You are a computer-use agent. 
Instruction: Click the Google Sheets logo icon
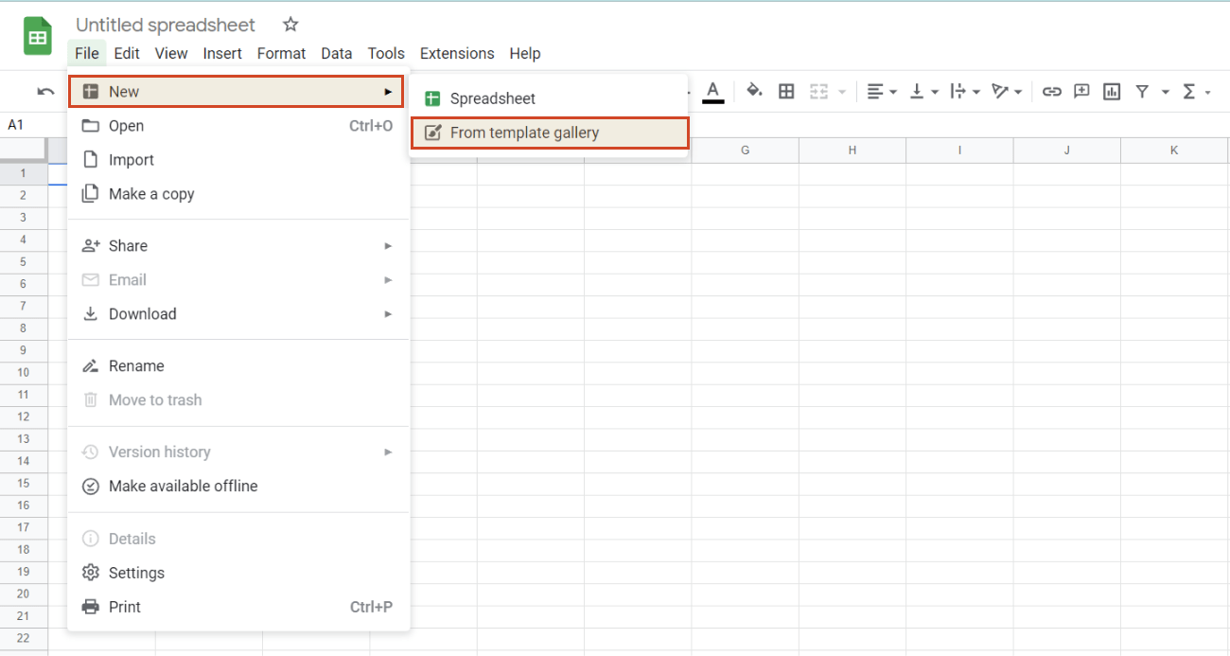tap(37, 35)
